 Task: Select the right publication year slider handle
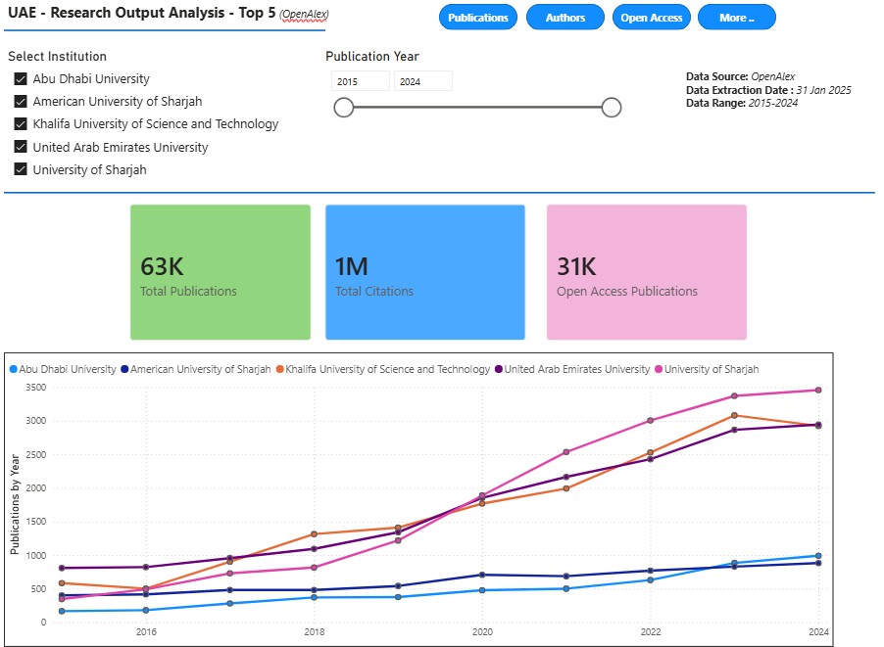click(x=612, y=108)
